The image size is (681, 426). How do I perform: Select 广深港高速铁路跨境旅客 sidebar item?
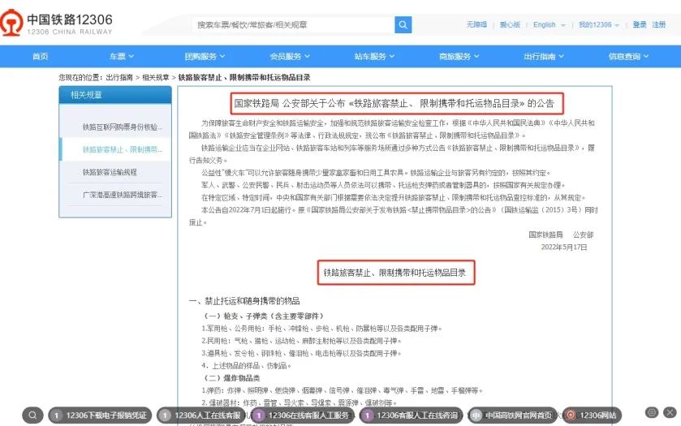click(114, 195)
